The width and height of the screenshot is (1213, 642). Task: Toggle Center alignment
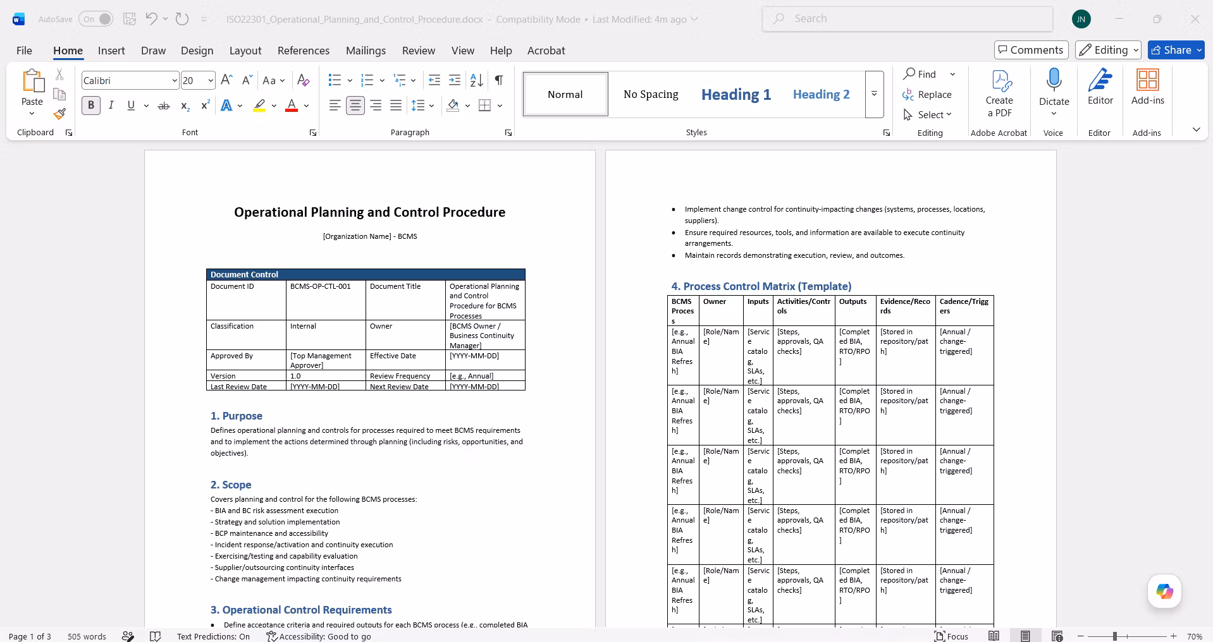pyautogui.click(x=355, y=106)
